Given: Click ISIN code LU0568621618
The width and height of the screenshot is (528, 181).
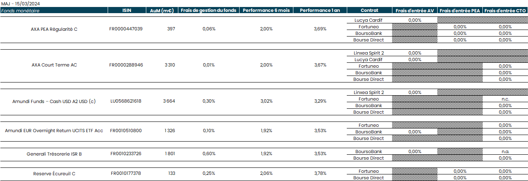Looking at the screenshot, I should [x=126, y=101].
